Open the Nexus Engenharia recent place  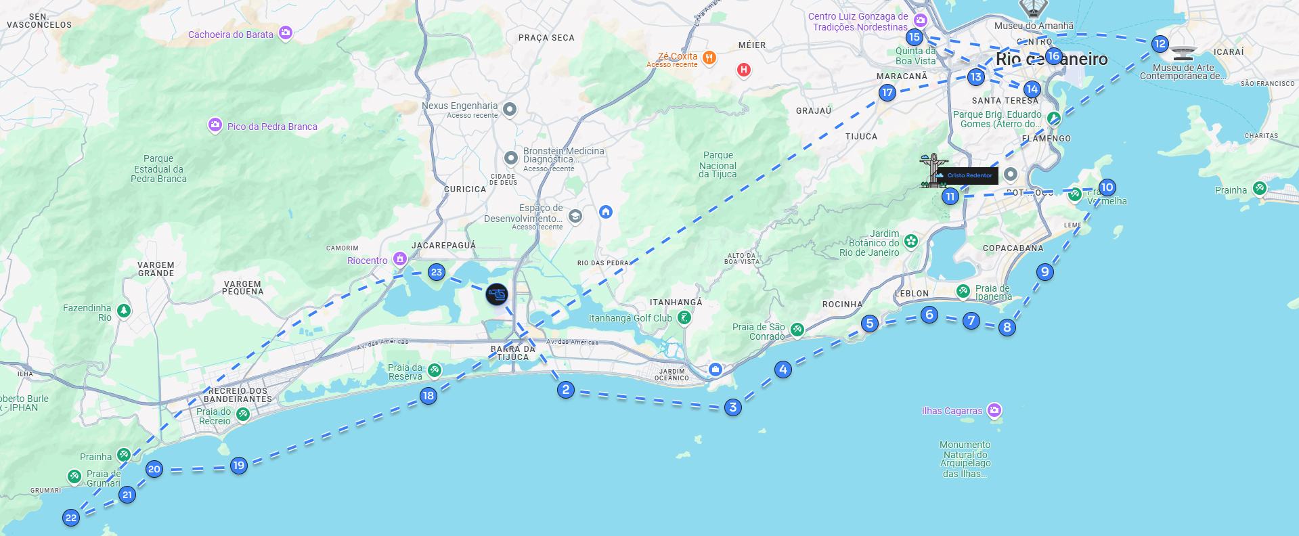click(460, 106)
